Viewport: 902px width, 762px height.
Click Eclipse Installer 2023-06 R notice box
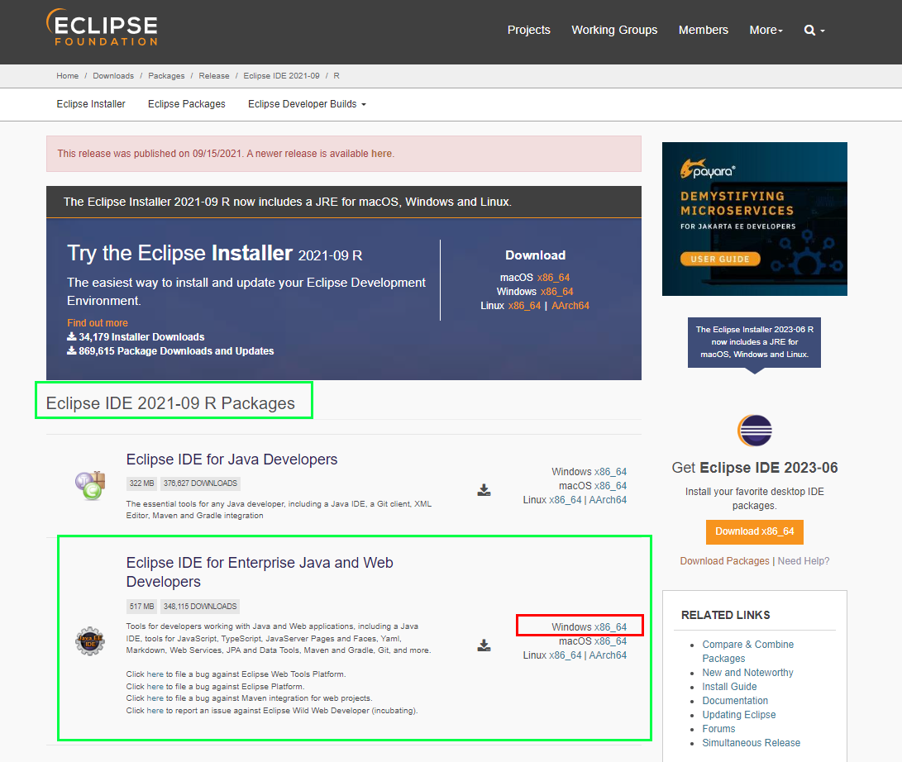(754, 343)
